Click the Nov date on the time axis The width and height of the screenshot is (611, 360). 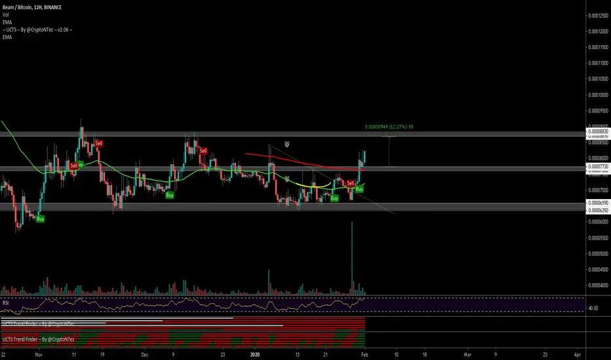pyautogui.click(x=38, y=355)
